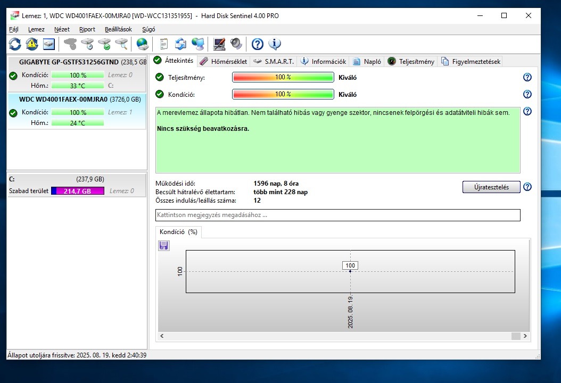
Task: Open the Súgó menu
Action: (x=148, y=29)
